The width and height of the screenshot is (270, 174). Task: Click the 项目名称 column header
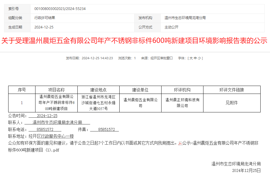coord(56,90)
